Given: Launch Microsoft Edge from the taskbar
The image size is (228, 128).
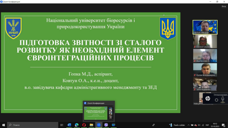Looking at the screenshot, I should pyautogui.click(x=77, y=125).
